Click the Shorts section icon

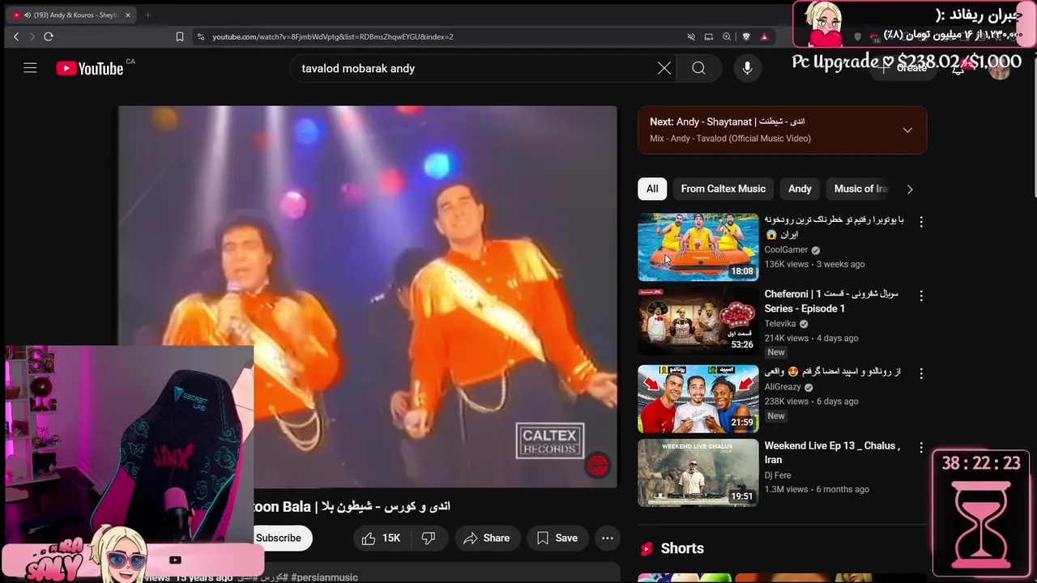coord(647,548)
